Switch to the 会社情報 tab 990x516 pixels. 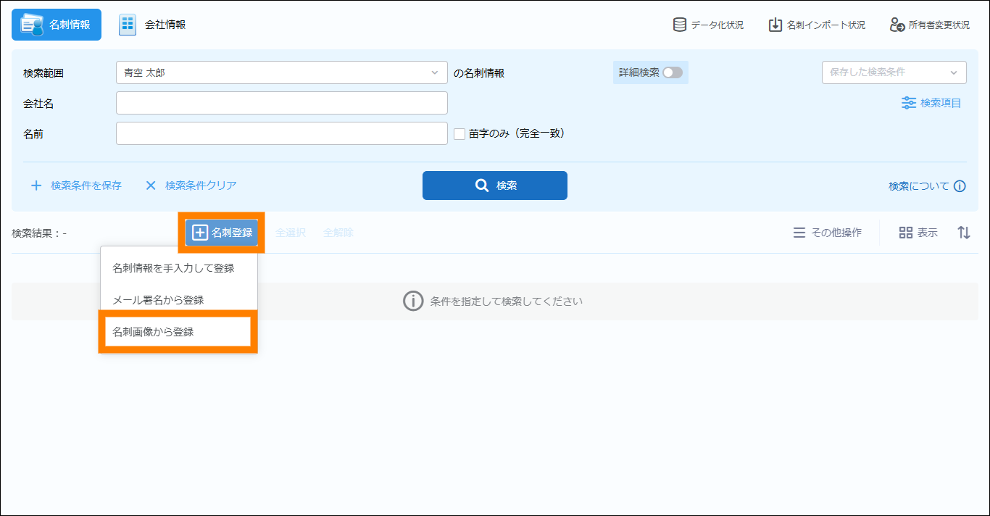(x=153, y=25)
